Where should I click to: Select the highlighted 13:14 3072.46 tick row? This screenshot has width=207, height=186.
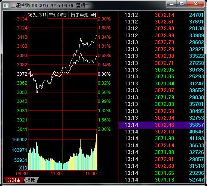161,125
